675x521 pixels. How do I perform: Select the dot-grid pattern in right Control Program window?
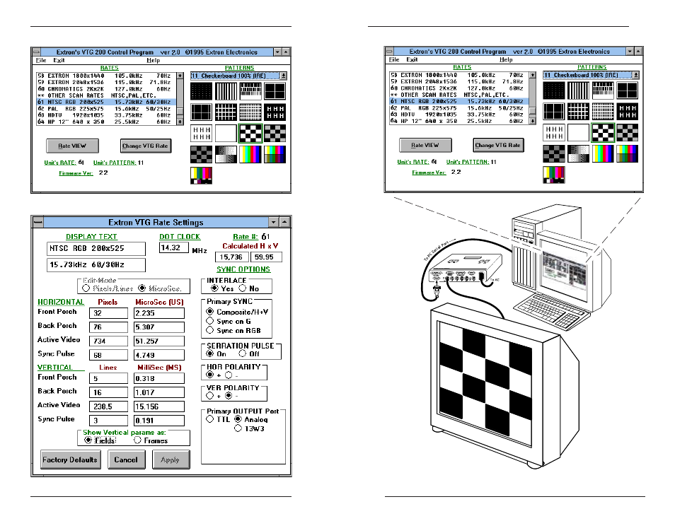[x=553, y=90]
